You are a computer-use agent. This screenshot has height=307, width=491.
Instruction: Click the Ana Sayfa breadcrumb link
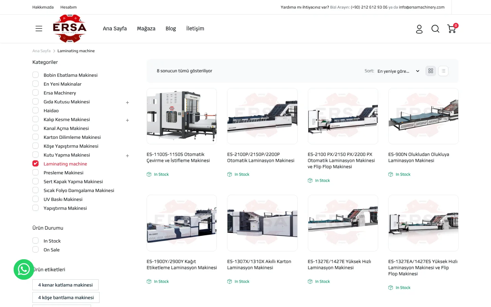(41, 51)
